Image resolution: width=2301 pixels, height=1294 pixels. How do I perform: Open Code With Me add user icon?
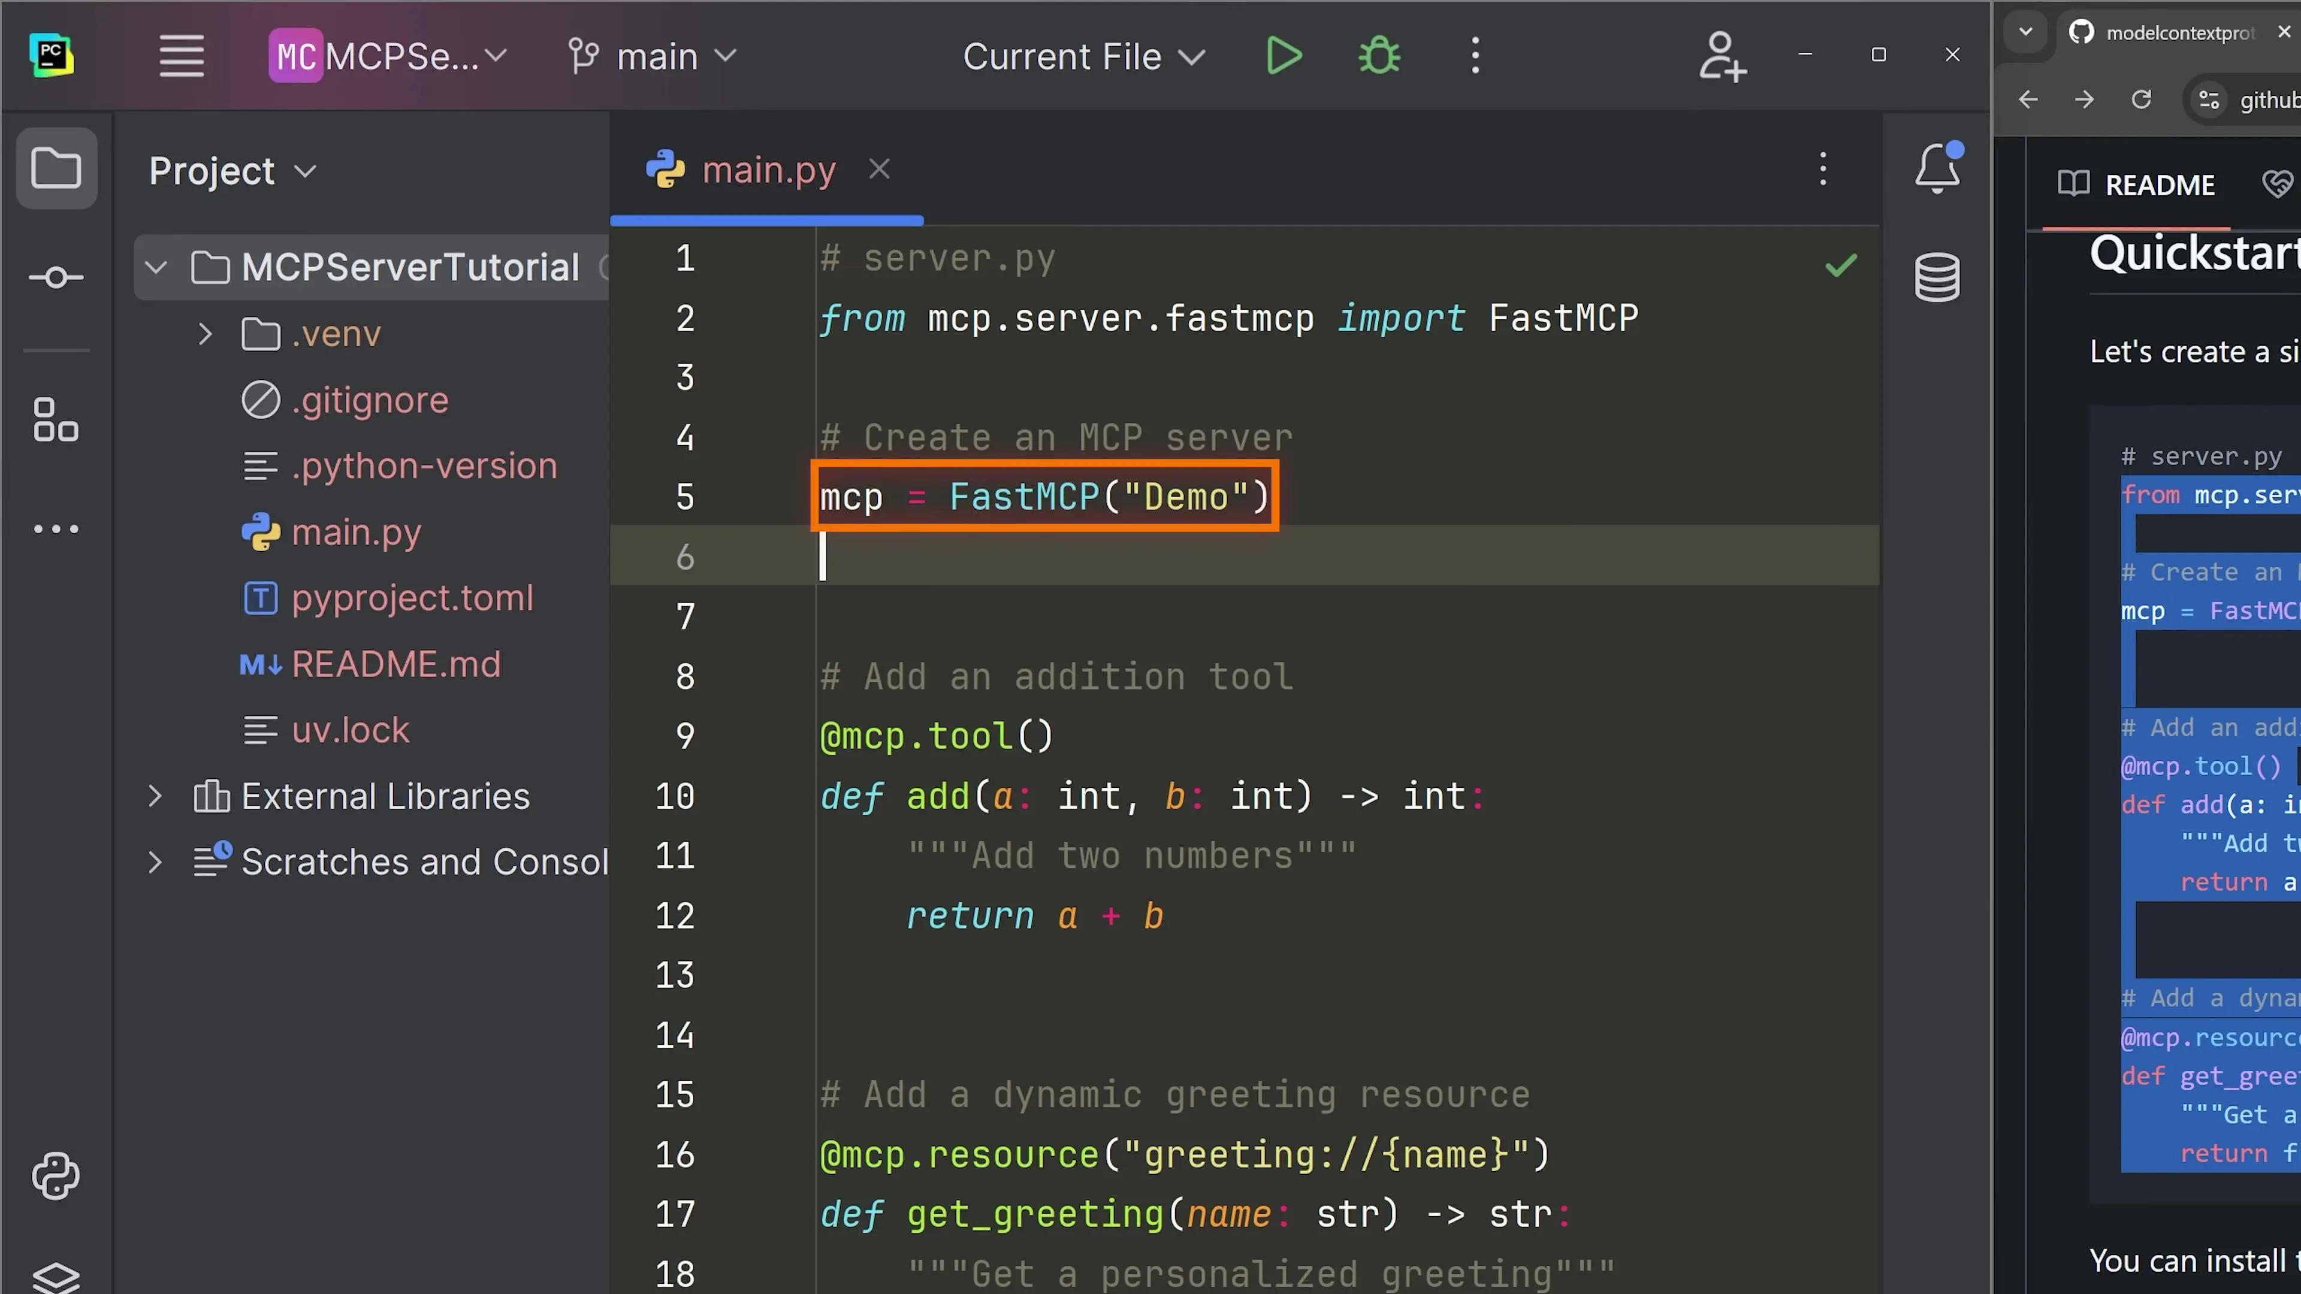pyautogui.click(x=1722, y=56)
